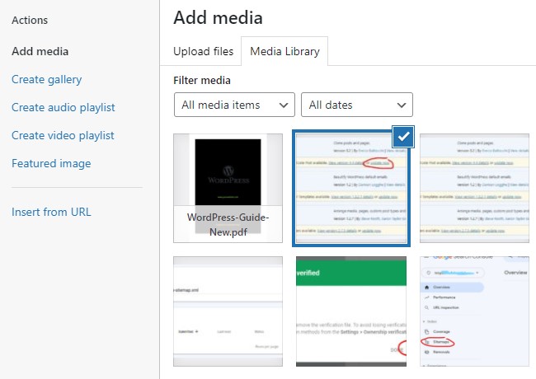Image resolution: width=536 pixels, height=379 pixels.
Task: Select the sitemap.xml screenshot thumbnail
Action: pos(228,311)
